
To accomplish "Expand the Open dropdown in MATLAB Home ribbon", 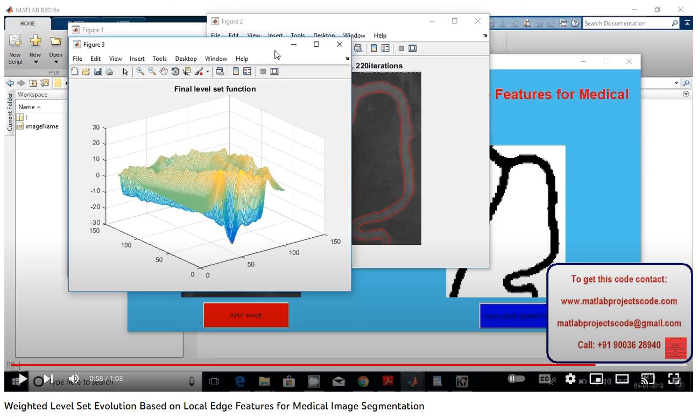I will pos(55,62).
